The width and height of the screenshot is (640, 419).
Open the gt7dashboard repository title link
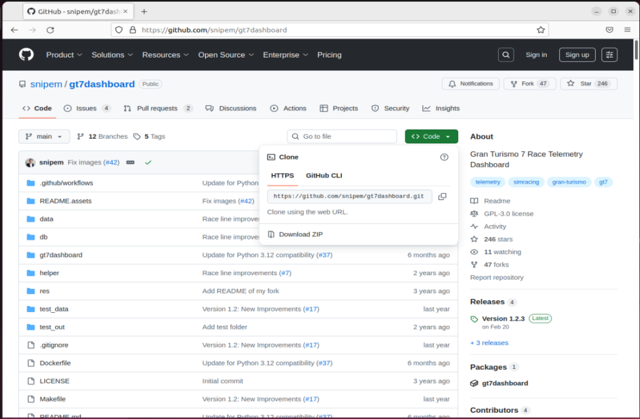tap(102, 84)
